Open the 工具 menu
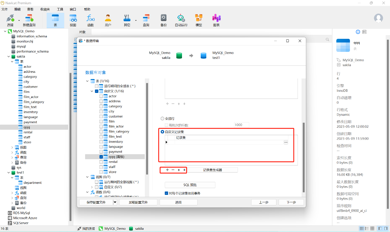This screenshot has width=390, height=232. 60,9
